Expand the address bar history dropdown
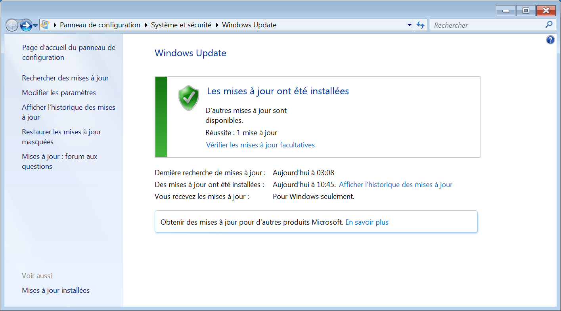The image size is (561, 311). coord(410,25)
